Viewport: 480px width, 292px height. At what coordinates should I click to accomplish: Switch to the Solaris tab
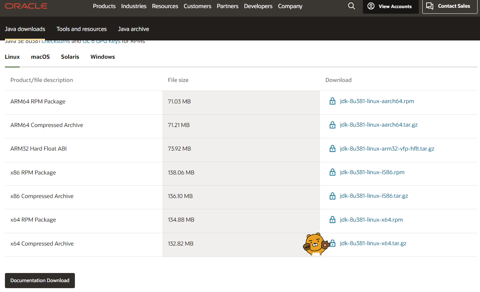pos(70,57)
